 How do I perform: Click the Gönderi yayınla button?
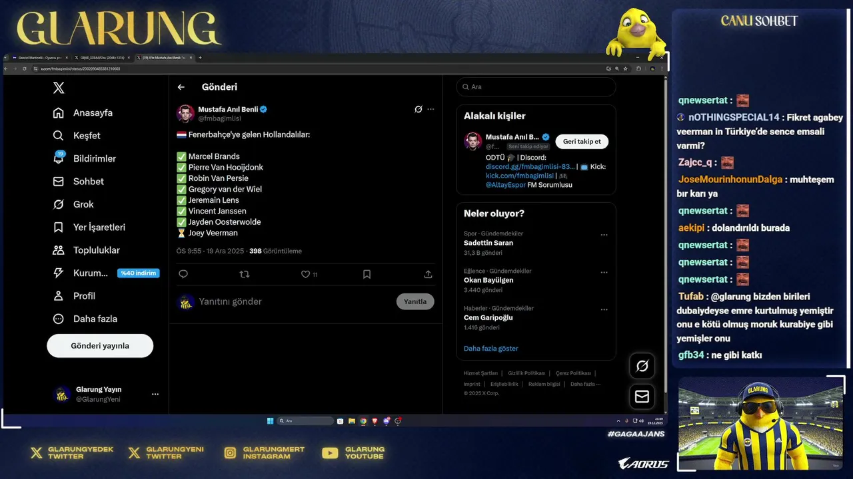pyautogui.click(x=100, y=346)
